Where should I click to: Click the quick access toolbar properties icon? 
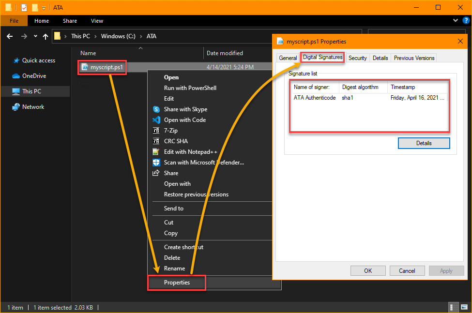tap(24, 8)
